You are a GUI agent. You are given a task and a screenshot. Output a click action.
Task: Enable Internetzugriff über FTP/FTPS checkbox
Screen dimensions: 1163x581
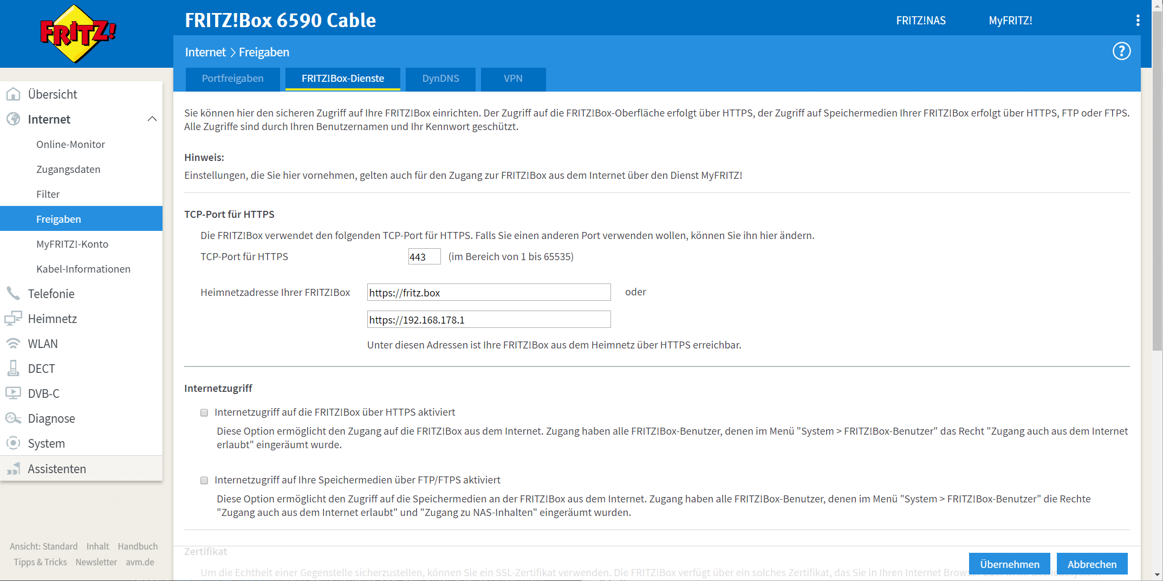pos(204,480)
